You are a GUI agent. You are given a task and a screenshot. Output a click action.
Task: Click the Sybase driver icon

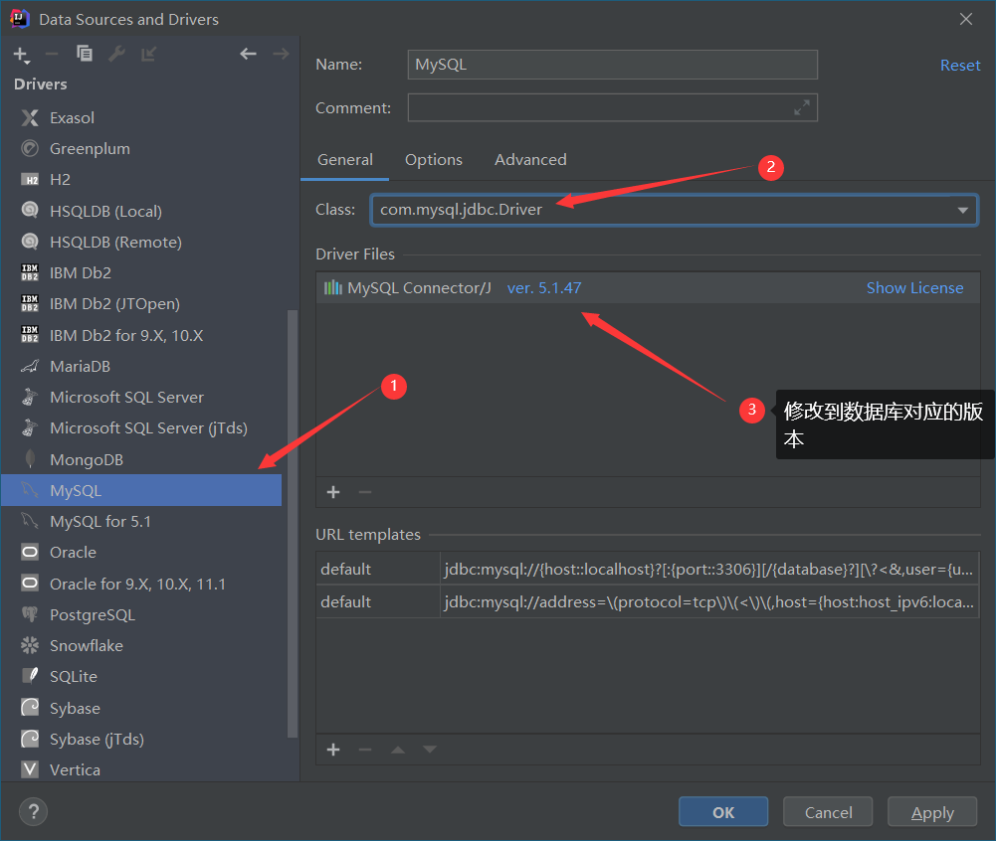(30, 707)
